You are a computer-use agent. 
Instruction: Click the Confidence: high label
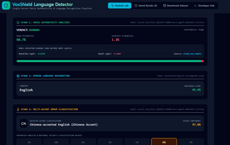pos(194,30)
